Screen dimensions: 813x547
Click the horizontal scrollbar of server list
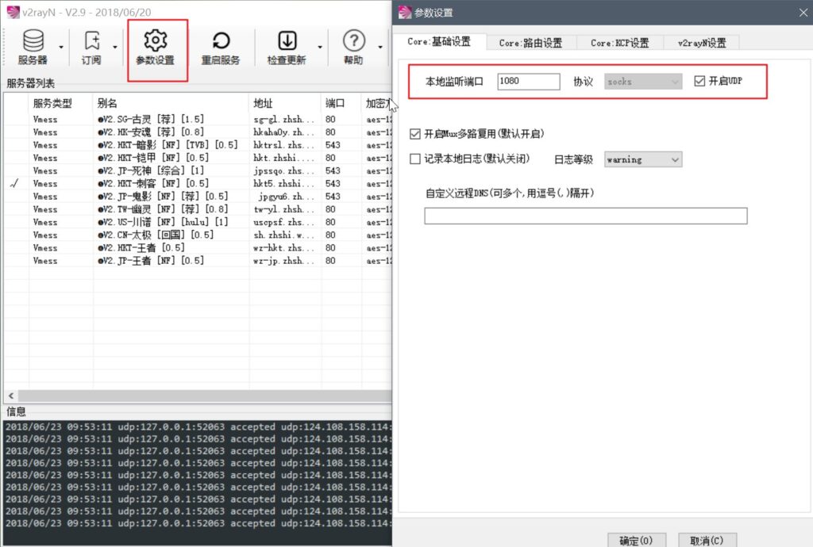[x=205, y=396]
